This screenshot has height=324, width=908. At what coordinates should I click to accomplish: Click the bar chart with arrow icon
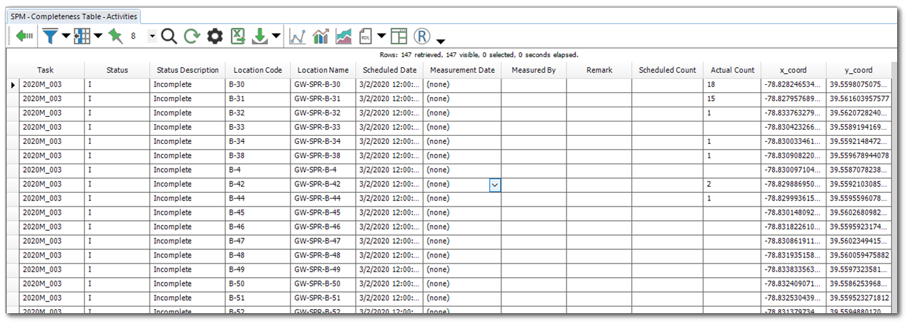(320, 37)
